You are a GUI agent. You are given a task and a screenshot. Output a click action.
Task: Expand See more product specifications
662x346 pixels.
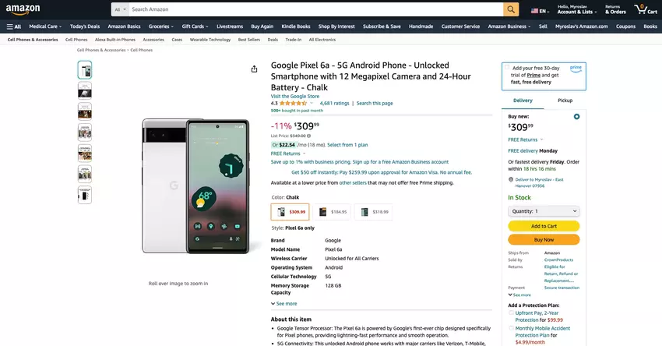pyautogui.click(x=284, y=303)
